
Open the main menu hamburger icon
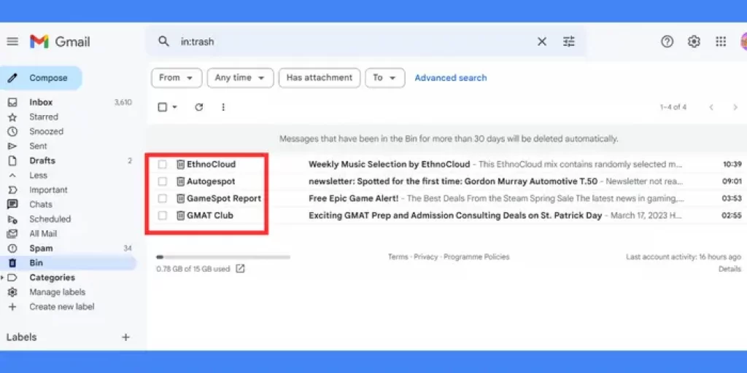(12, 42)
